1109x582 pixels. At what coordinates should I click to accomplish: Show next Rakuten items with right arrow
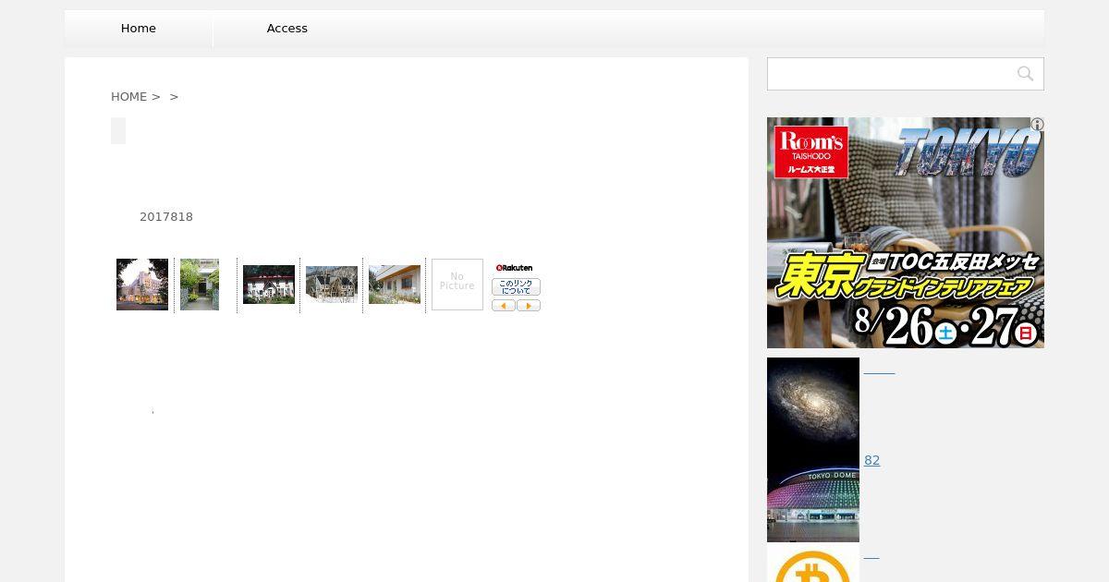529,306
